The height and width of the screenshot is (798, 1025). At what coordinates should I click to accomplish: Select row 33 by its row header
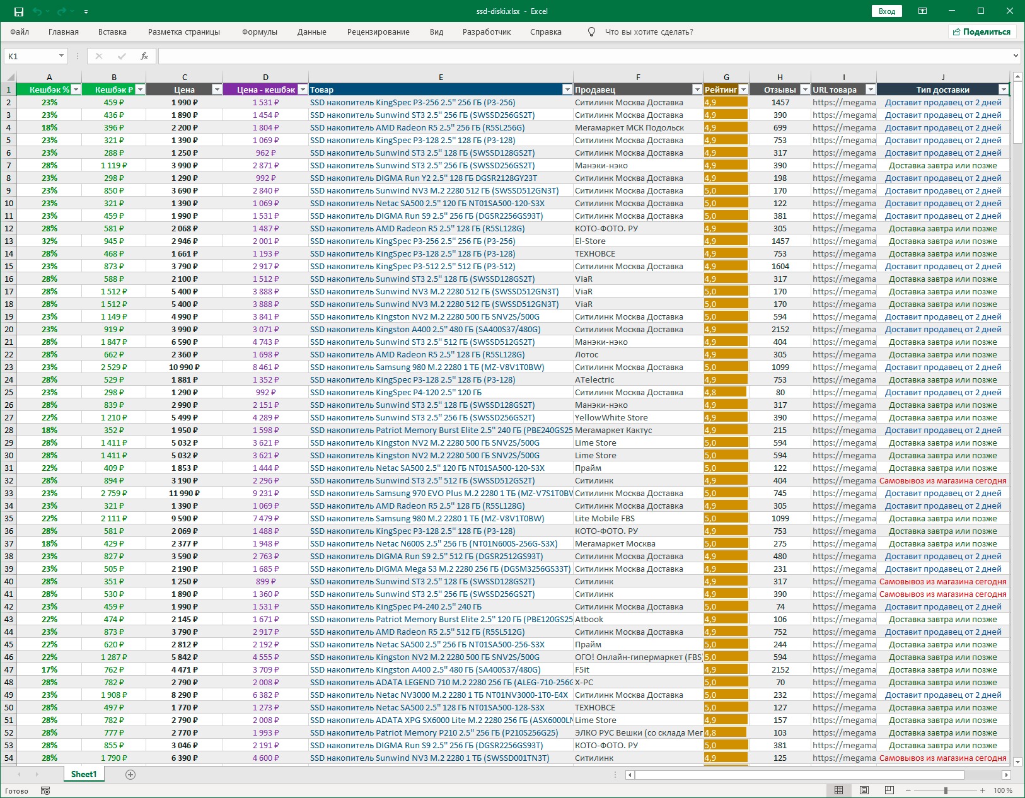9,493
